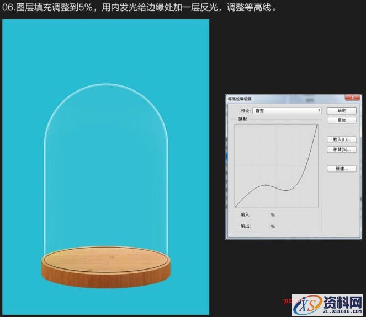The height and width of the screenshot is (317, 366).
Task: Click the 映射 group label
Action: [x=242, y=119]
